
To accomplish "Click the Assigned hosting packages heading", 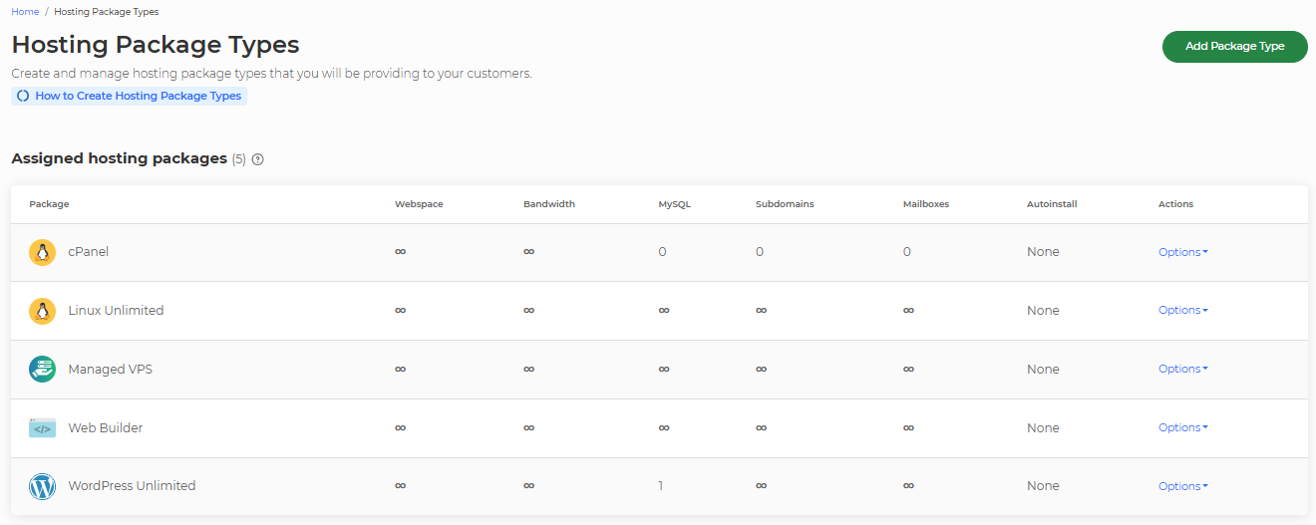I will pyautogui.click(x=120, y=158).
